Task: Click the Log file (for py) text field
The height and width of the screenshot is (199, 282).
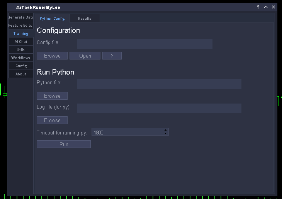Action: [159, 108]
